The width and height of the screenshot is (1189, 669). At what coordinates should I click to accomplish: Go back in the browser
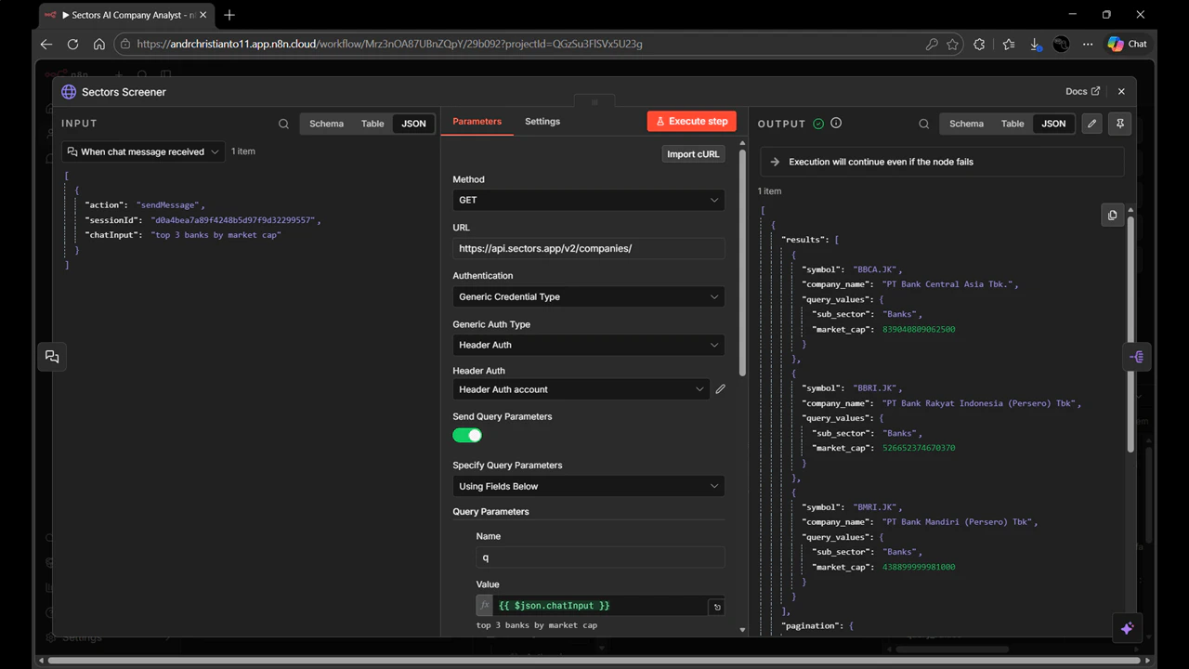pos(47,44)
